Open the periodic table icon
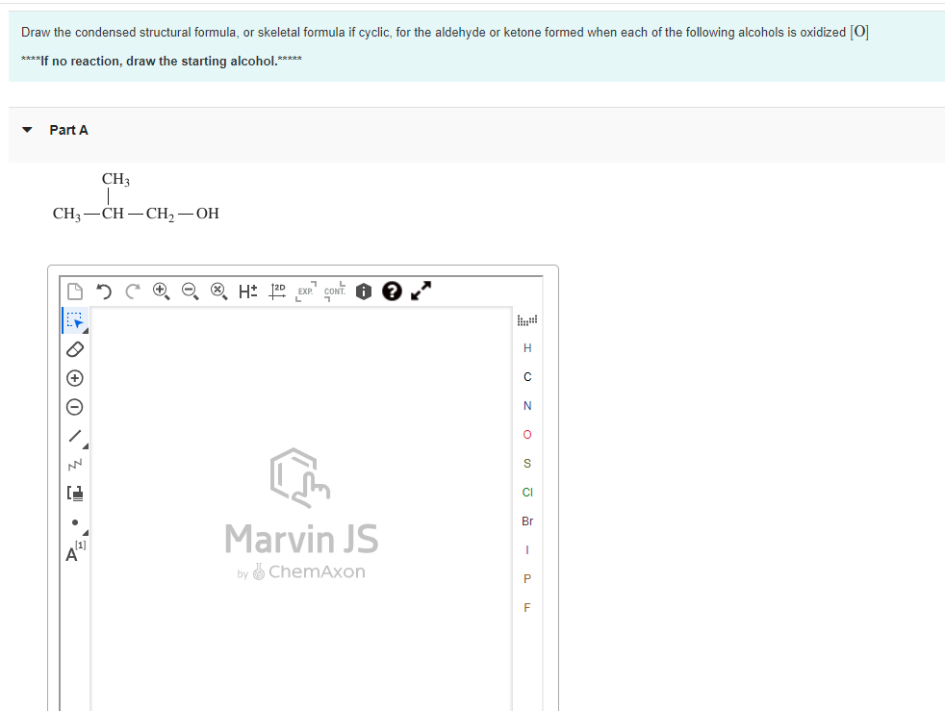This screenshot has height=711, width=945. pos(527,320)
